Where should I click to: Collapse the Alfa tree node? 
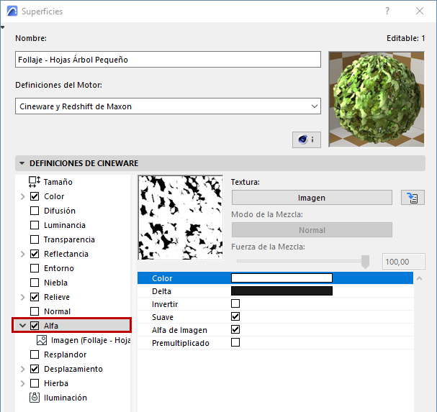23,326
